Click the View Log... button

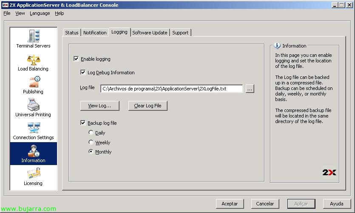click(99, 106)
